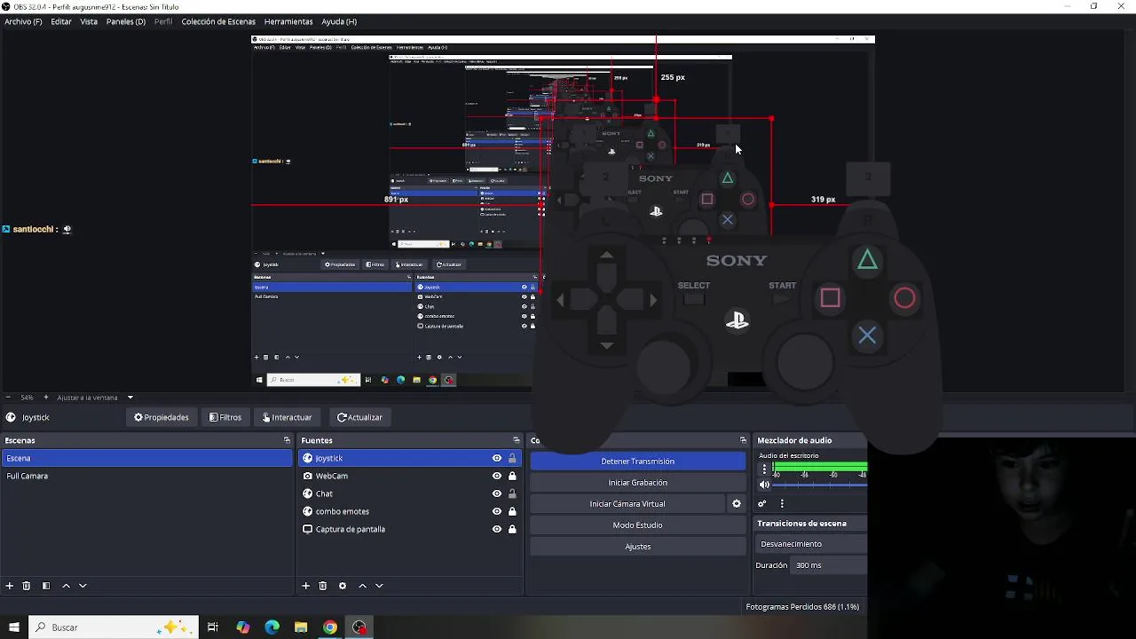Screen dimensions: 1136x639
Task: Open Windows Start menu
Action: tap(13, 627)
